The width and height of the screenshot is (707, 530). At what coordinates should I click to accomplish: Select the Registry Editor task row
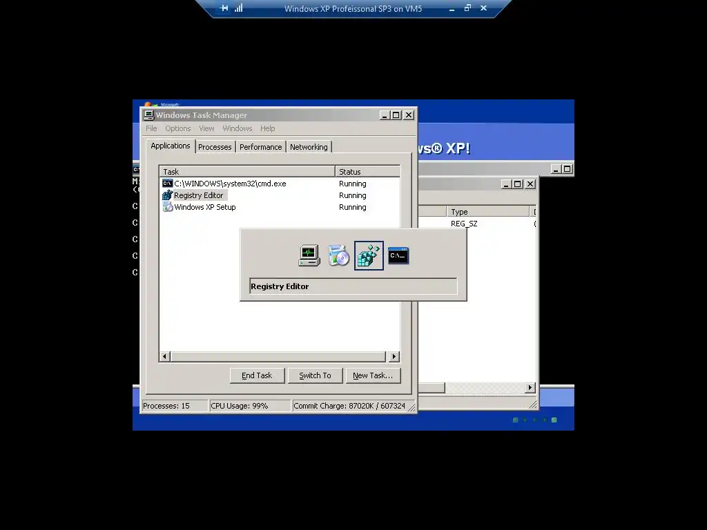click(280, 195)
